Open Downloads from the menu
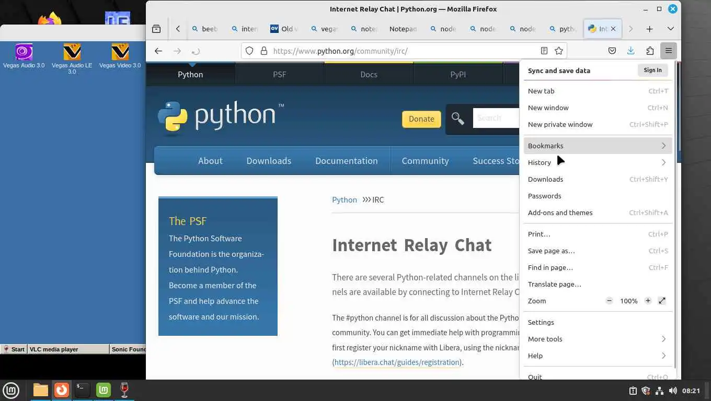 598,179
